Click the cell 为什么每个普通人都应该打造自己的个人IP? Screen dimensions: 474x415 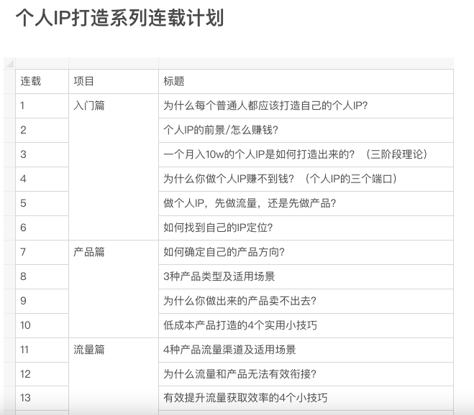(306, 106)
